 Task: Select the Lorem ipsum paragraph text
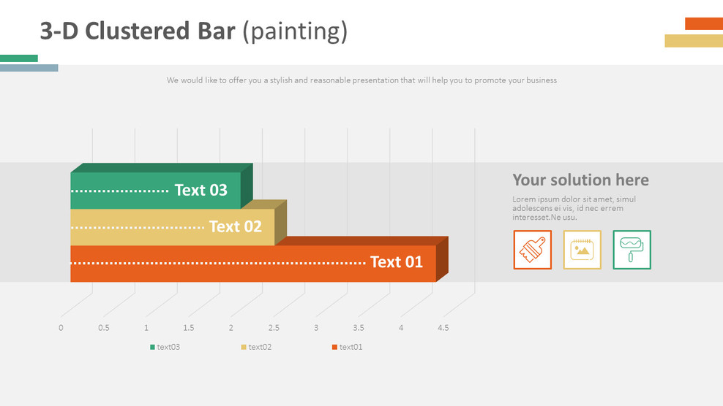[574, 208]
